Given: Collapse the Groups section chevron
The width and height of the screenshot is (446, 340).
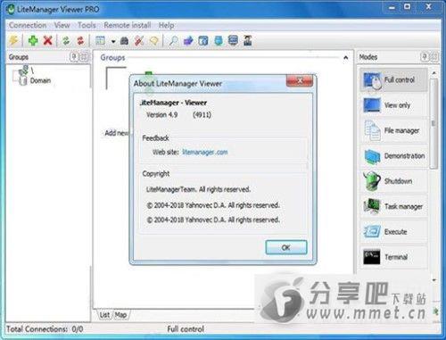Looking at the screenshot, I should [x=346, y=57].
